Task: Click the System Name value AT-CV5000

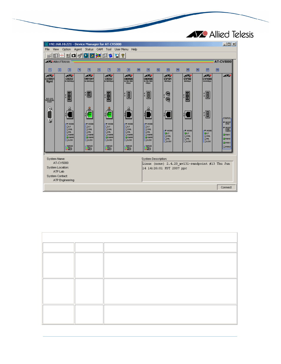Action: (x=61, y=163)
